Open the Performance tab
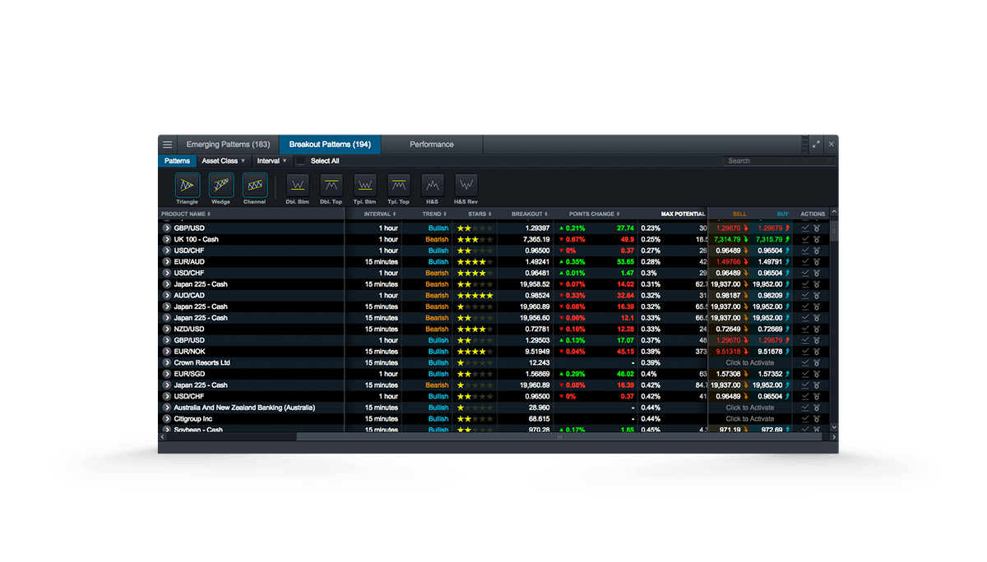This screenshot has height=562, width=987. pyautogui.click(x=431, y=145)
